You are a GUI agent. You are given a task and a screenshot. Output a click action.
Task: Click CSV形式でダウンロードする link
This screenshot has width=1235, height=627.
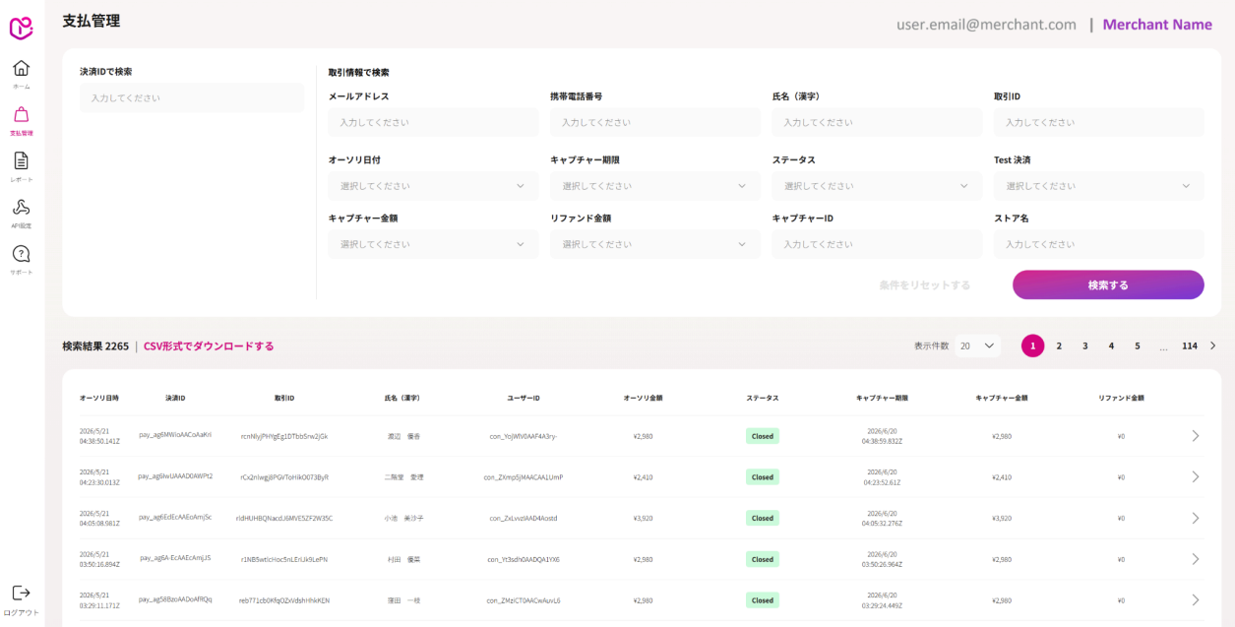click(209, 346)
